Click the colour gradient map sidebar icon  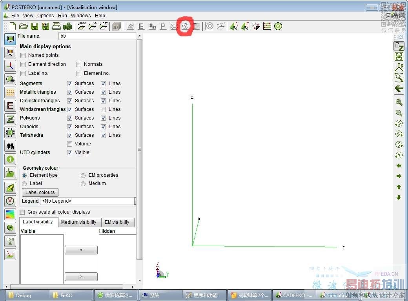pyautogui.click(x=10, y=214)
